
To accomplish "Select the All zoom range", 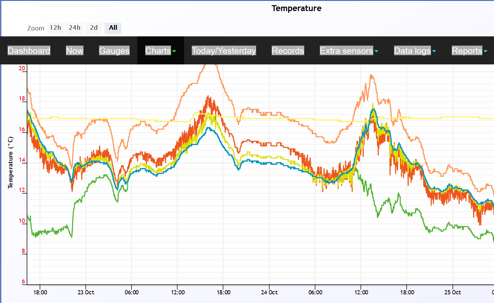I will [x=113, y=28].
